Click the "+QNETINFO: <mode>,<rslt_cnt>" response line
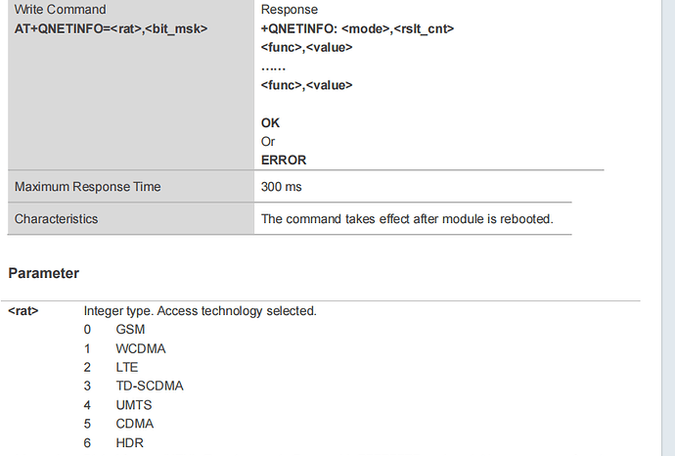Viewport: 675px width, 456px height. pos(357,28)
